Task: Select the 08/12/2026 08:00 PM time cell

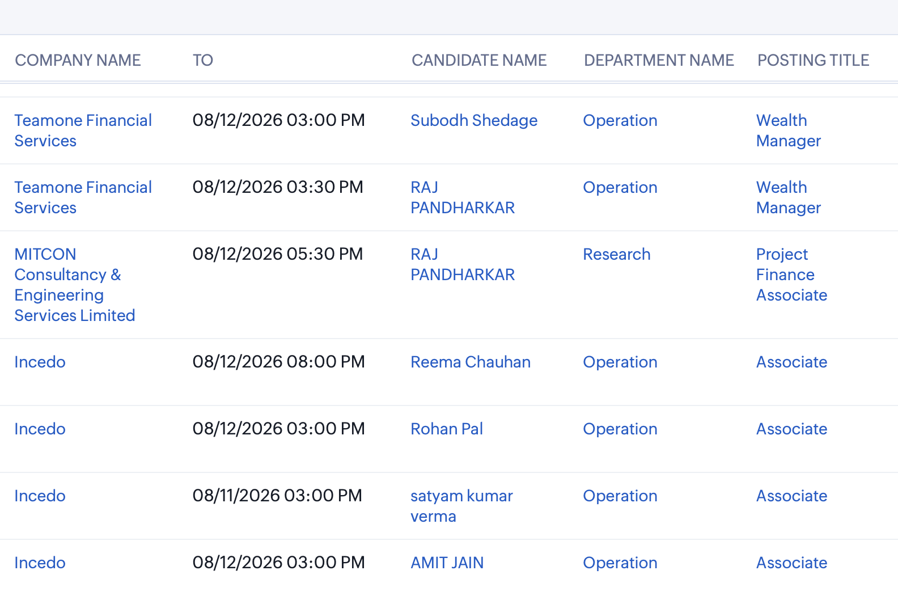Action: 278,362
